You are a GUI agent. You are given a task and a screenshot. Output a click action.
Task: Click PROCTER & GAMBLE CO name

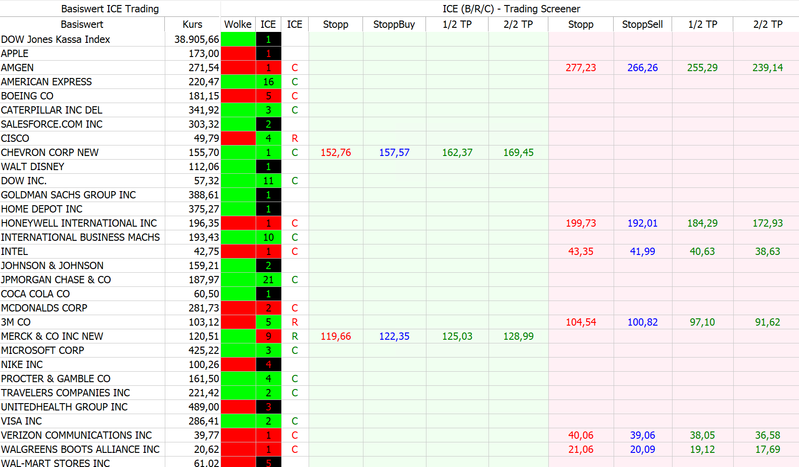[56, 379]
